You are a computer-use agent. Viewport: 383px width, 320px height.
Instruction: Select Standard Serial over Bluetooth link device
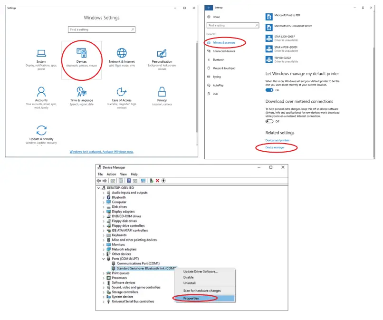[x=144, y=269]
